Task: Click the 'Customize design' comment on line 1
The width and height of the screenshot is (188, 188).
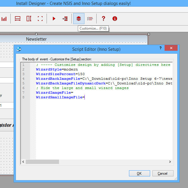Action: 103,65
